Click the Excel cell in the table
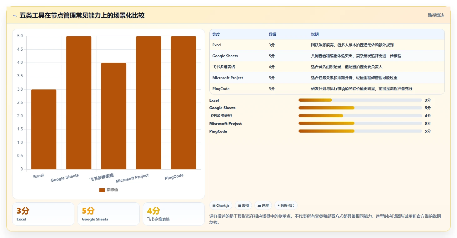The image size is (457, 238). pyautogui.click(x=217, y=45)
